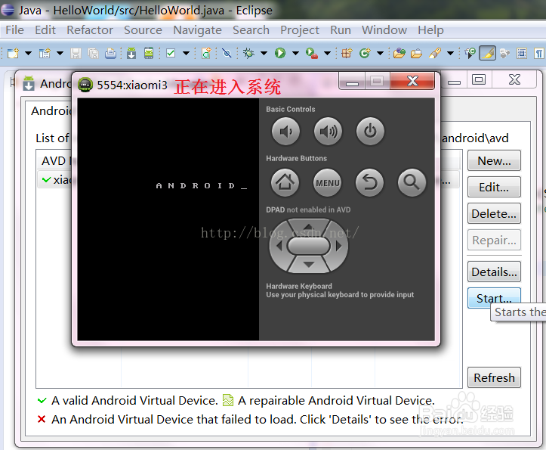The height and width of the screenshot is (450, 546).
Task: Open the Window menu
Action: (384, 30)
